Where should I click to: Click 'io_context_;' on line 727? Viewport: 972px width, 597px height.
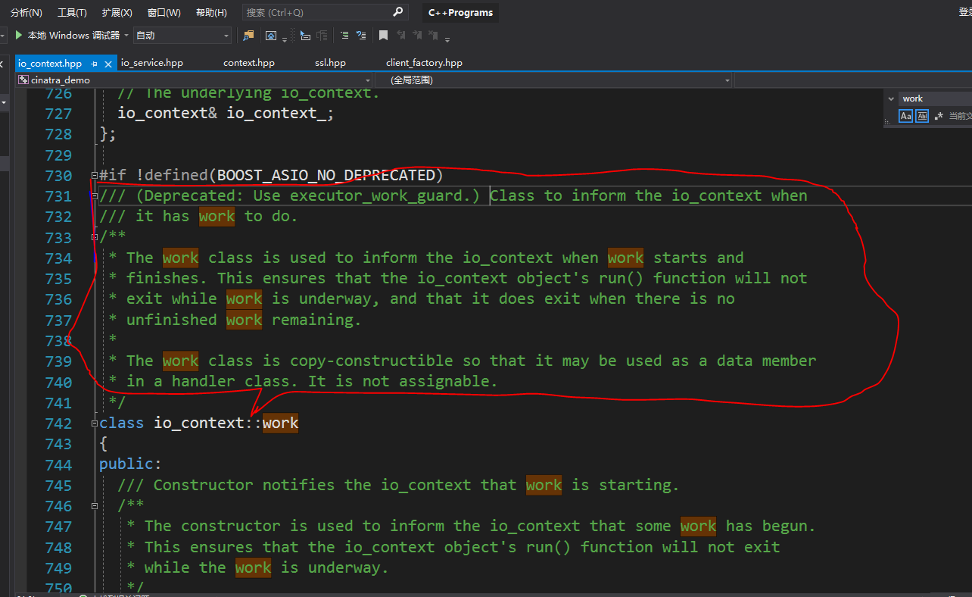[x=280, y=113]
